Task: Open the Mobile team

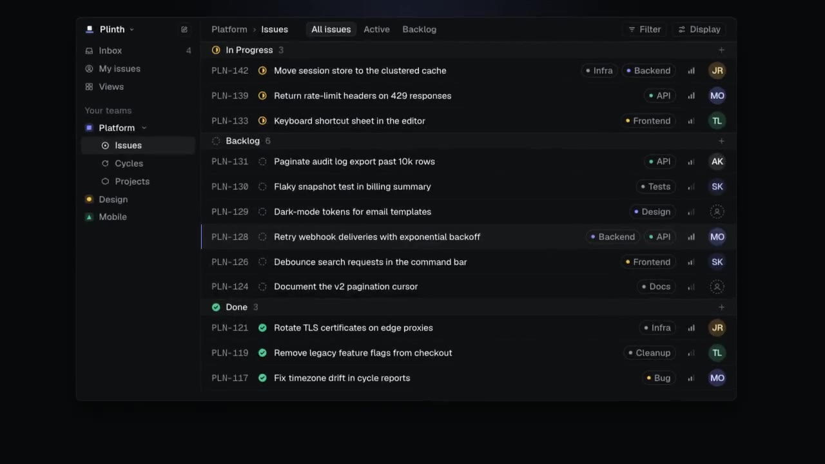Action: [138, 217]
